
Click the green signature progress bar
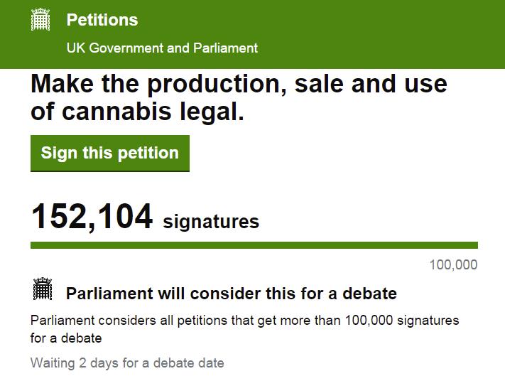click(x=254, y=245)
